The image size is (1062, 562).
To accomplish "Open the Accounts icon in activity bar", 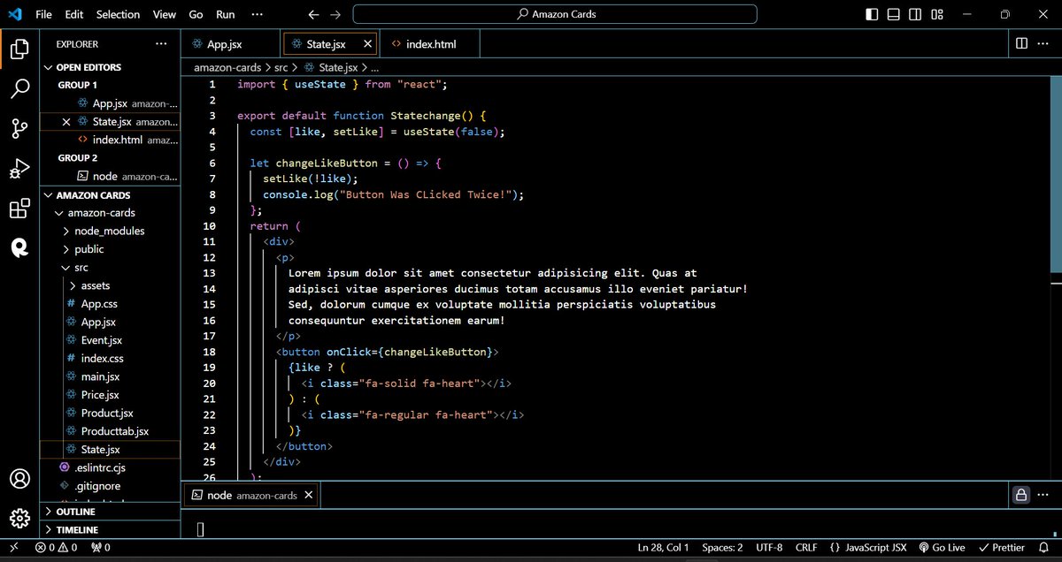I will [x=19, y=479].
